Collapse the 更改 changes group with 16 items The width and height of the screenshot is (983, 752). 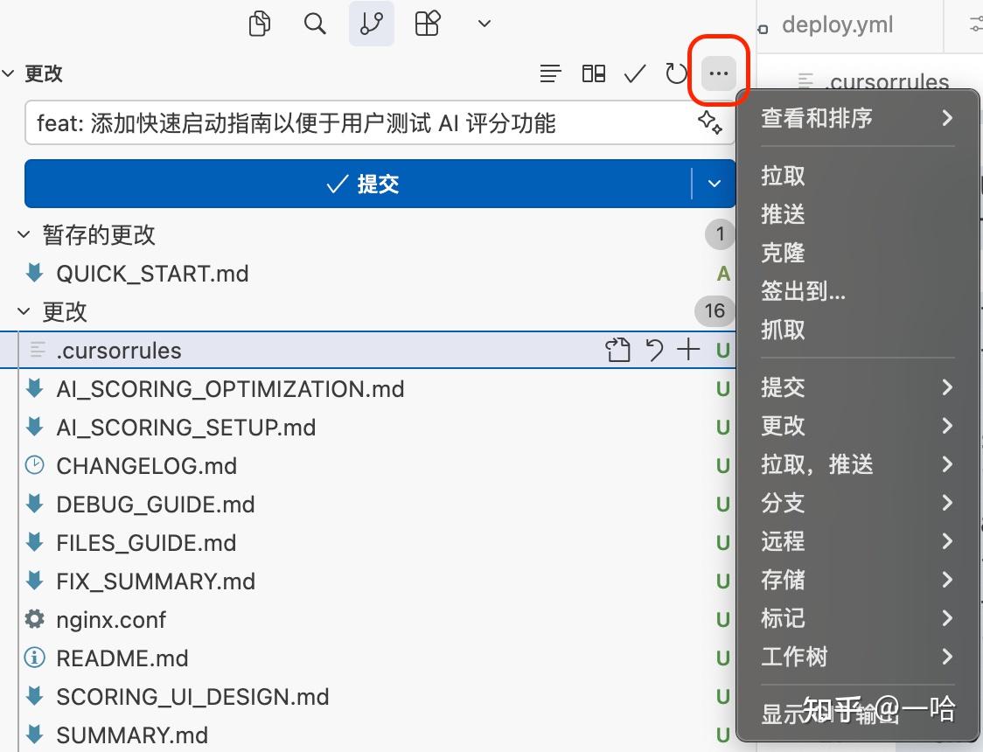click(x=52, y=311)
